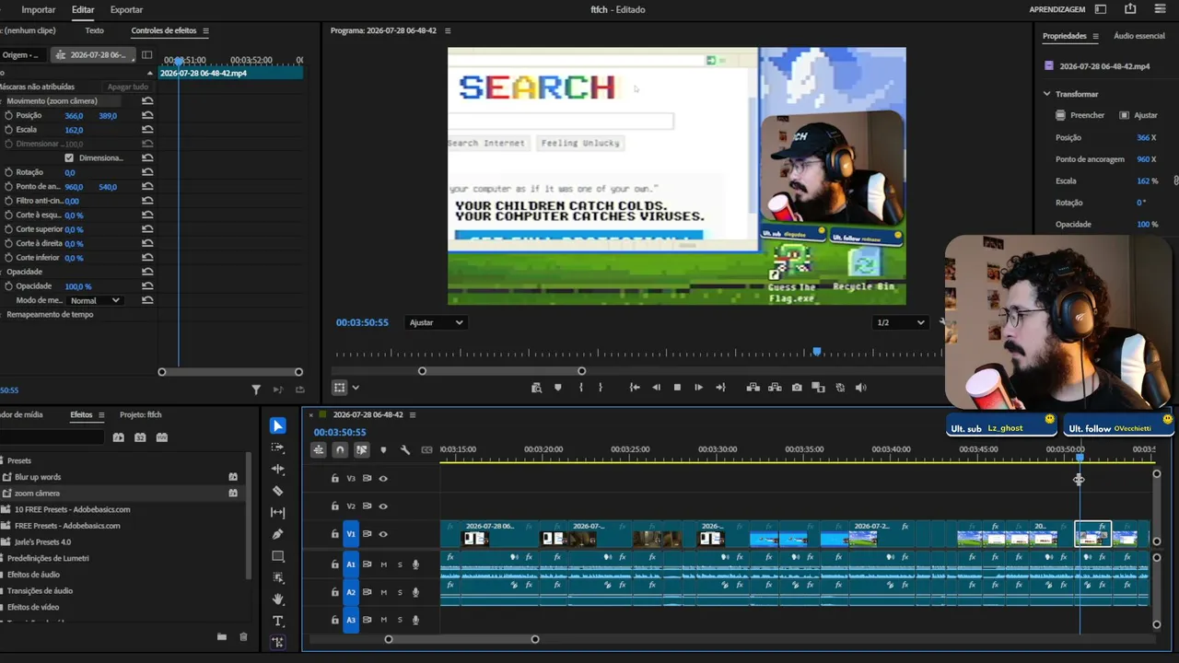Toggle linked selection in timeline
This screenshot has height=663, width=1179.
tap(362, 450)
